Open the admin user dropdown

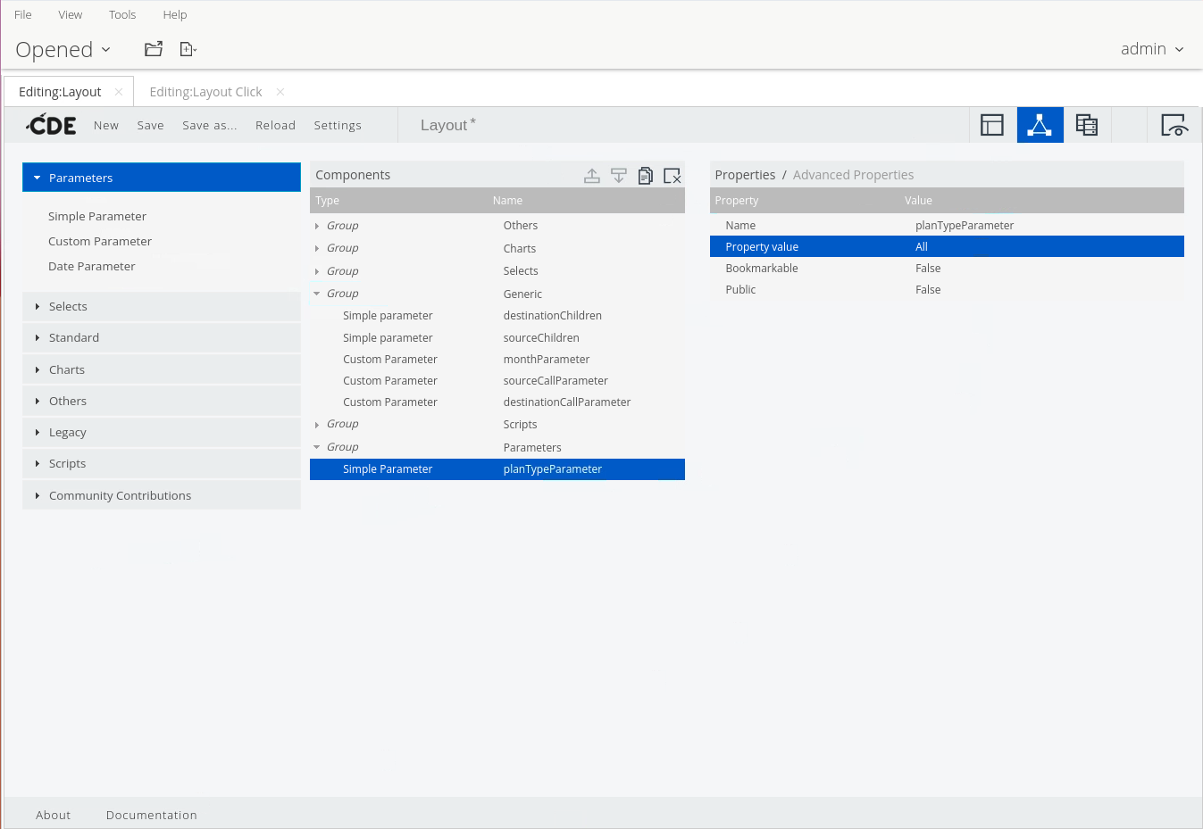pos(1152,49)
